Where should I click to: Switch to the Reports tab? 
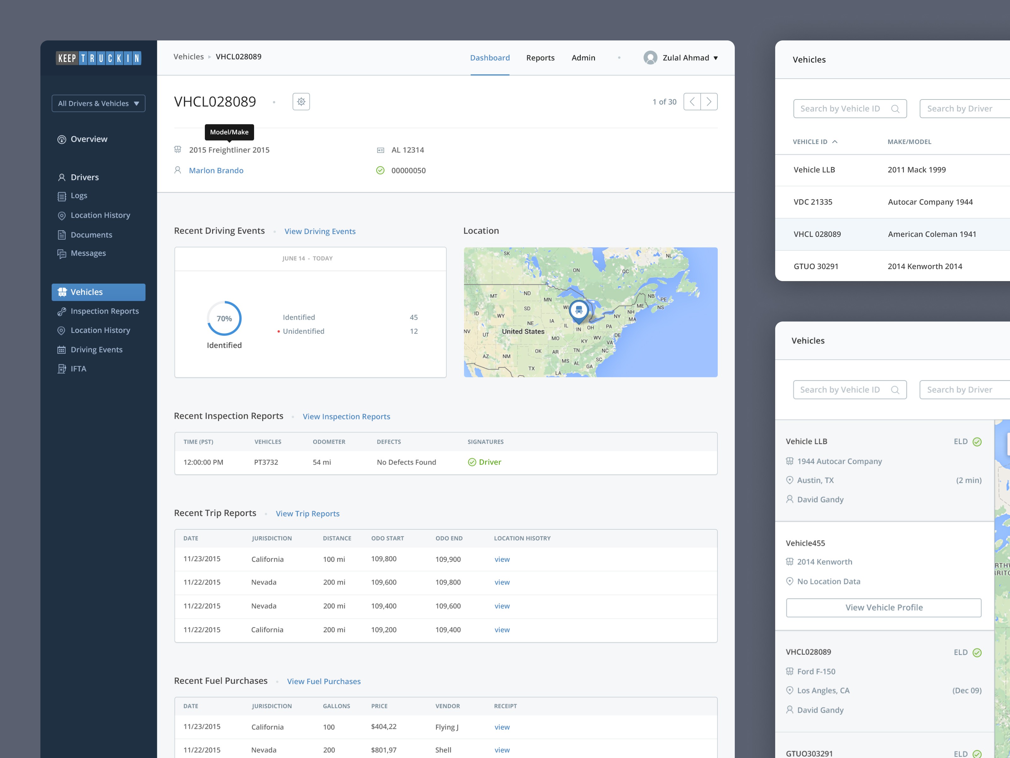pos(540,57)
